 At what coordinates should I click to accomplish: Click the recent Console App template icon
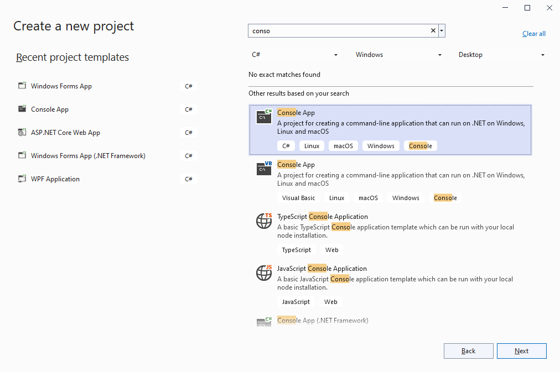(x=22, y=109)
